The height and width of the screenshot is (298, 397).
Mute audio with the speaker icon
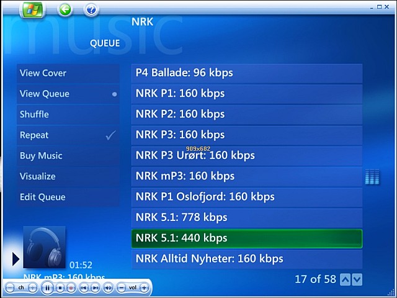[x=108, y=288]
